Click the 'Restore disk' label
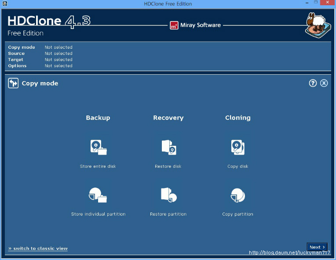This screenshot has width=336, height=260. (168, 166)
